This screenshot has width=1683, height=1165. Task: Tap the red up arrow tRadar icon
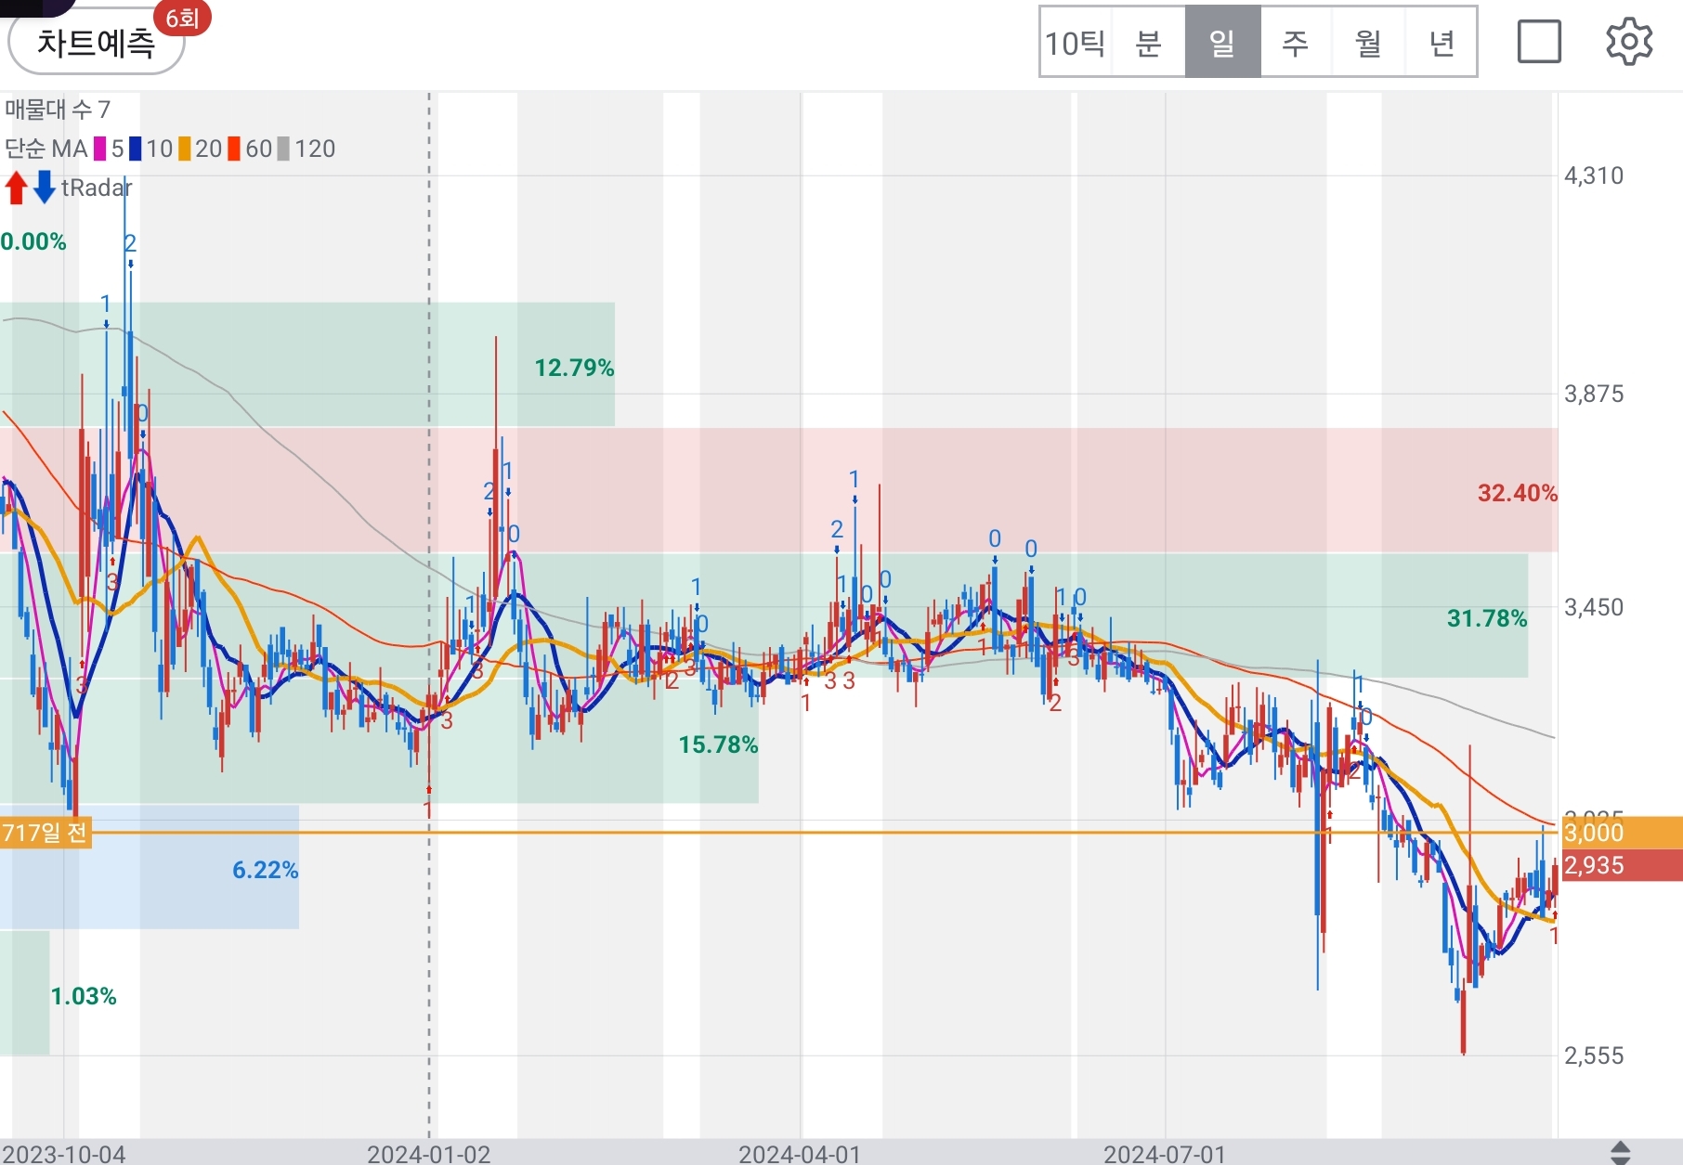tap(16, 188)
